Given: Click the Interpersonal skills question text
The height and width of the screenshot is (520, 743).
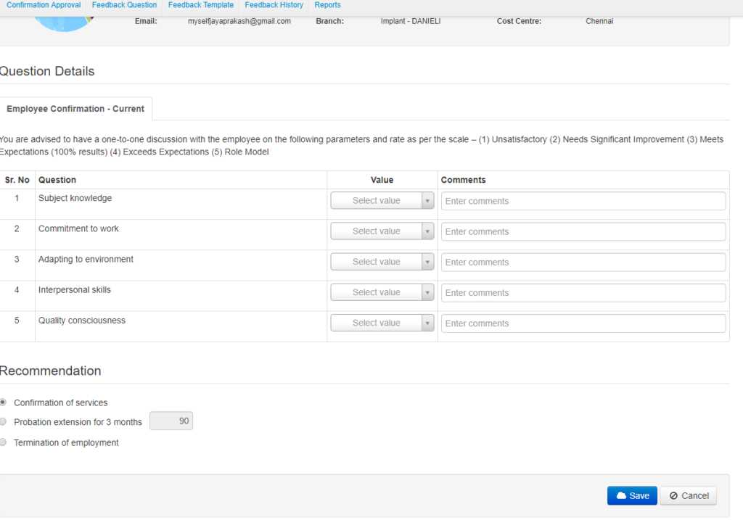Looking at the screenshot, I should coord(75,290).
